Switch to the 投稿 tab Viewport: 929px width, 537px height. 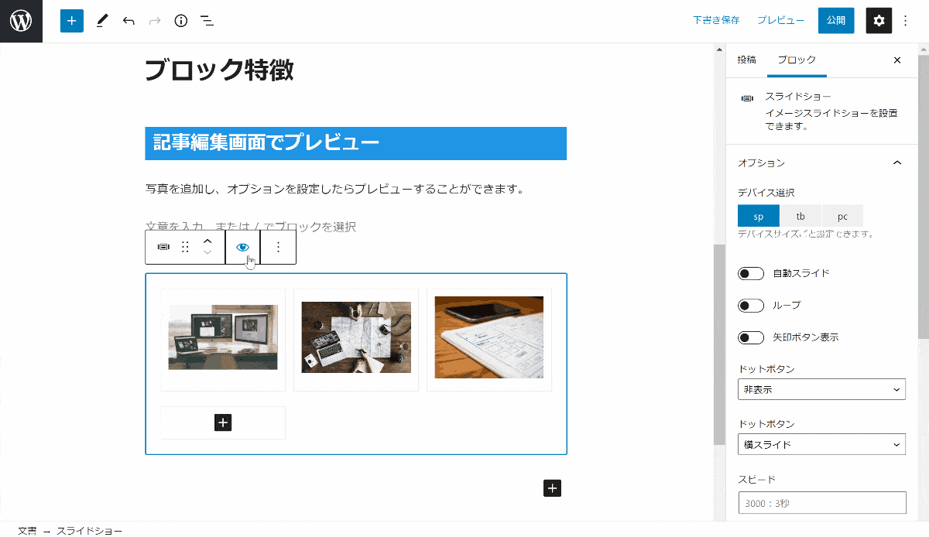746,60
